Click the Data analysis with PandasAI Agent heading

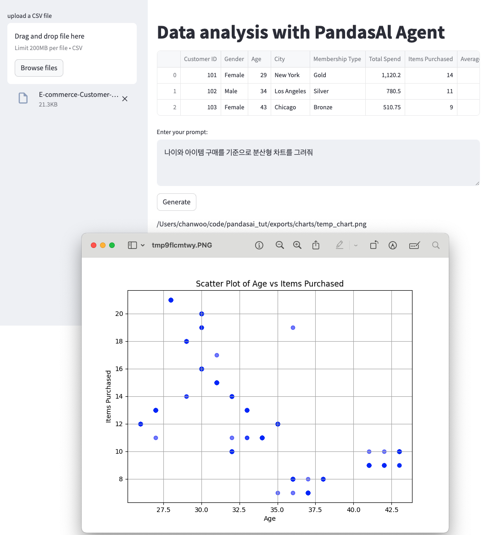click(301, 33)
